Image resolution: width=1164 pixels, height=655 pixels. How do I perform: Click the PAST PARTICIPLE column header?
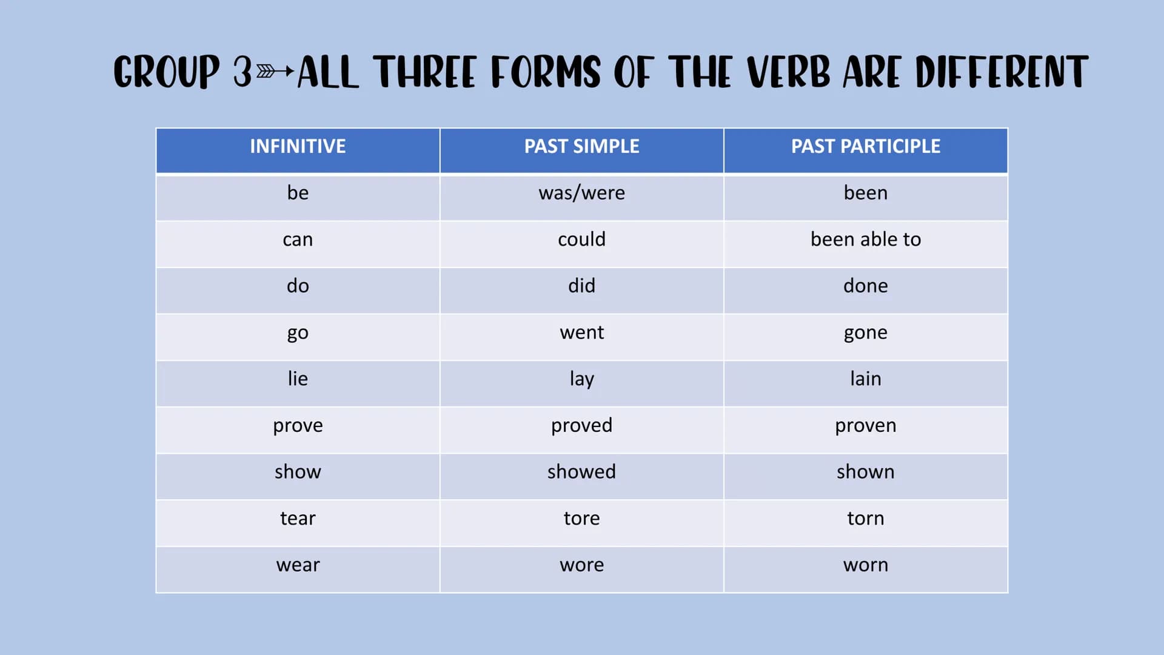click(866, 146)
